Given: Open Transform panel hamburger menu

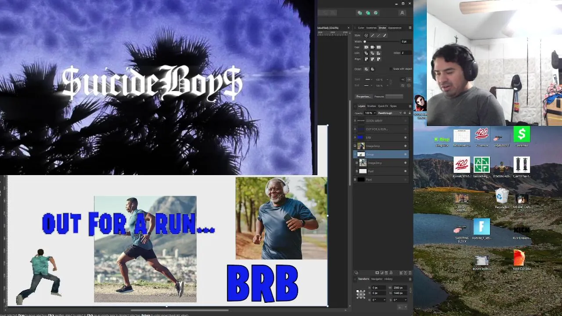Looking at the screenshot, I should click(x=410, y=279).
